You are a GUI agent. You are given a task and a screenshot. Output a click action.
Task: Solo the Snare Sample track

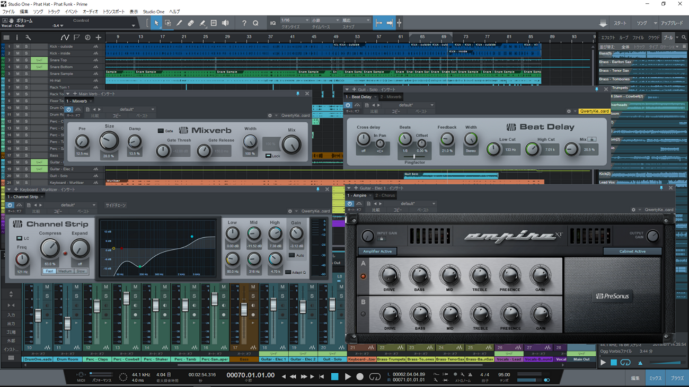tap(26, 74)
